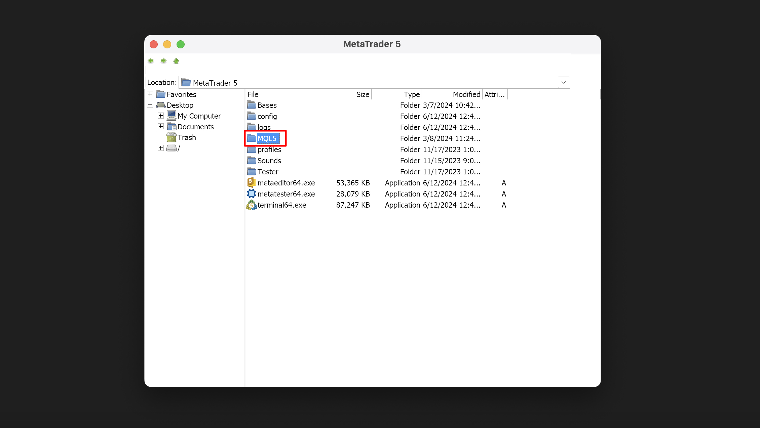Click the MQL5 folder icon
The width and height of the screenshot is (760, 428).
252,138
